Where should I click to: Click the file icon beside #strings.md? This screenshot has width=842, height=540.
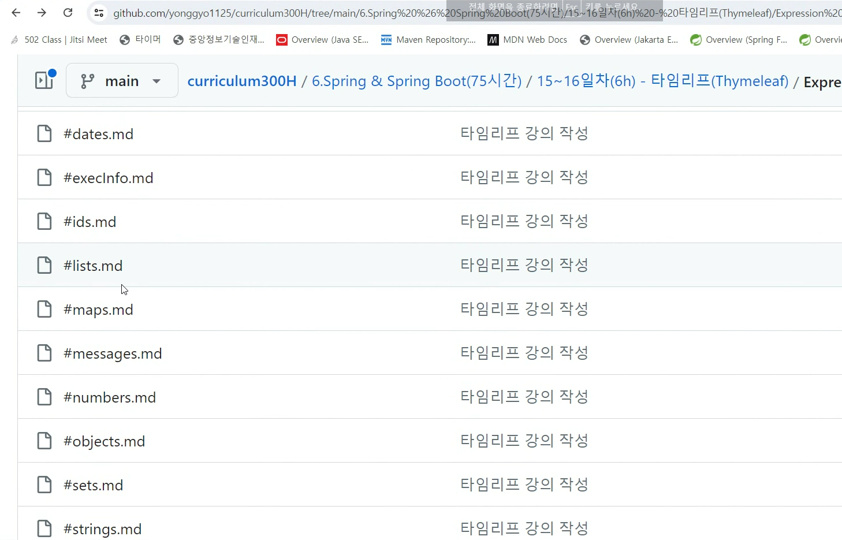point(44,528)
